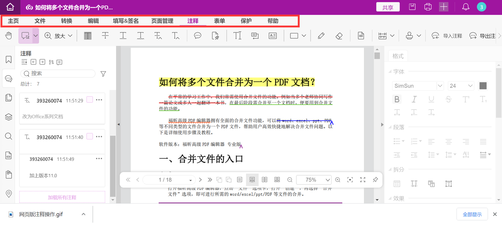Viewport: 502px width, 225px height.
Task: Add a sticky Note comment
Action: (198, 35)
